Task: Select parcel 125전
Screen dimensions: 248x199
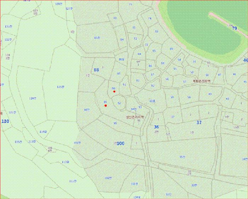Action: [x=61, y=87]
